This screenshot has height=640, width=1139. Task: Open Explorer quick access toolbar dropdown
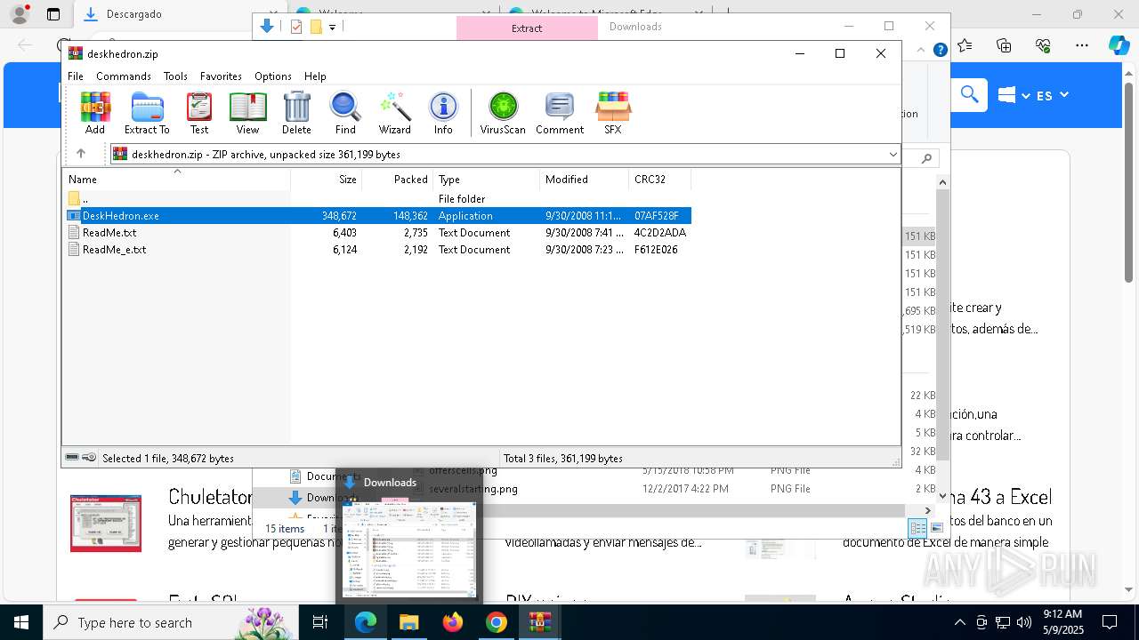(x=332, y=28)
